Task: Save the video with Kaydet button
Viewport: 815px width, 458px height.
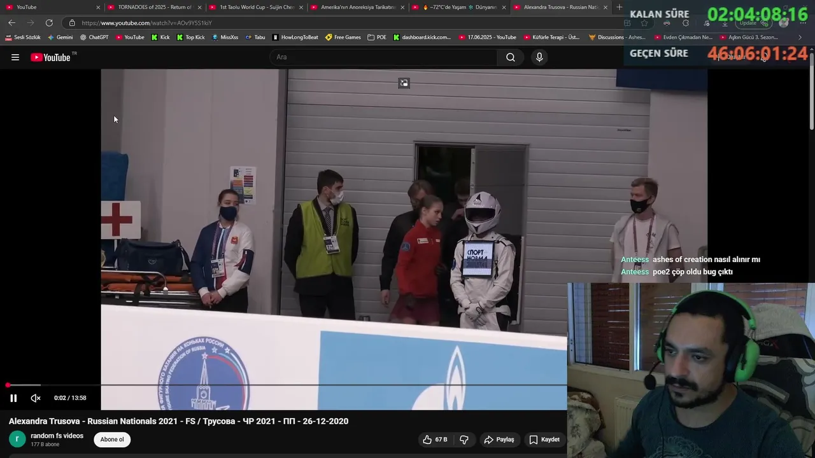Action: [544, 440]
